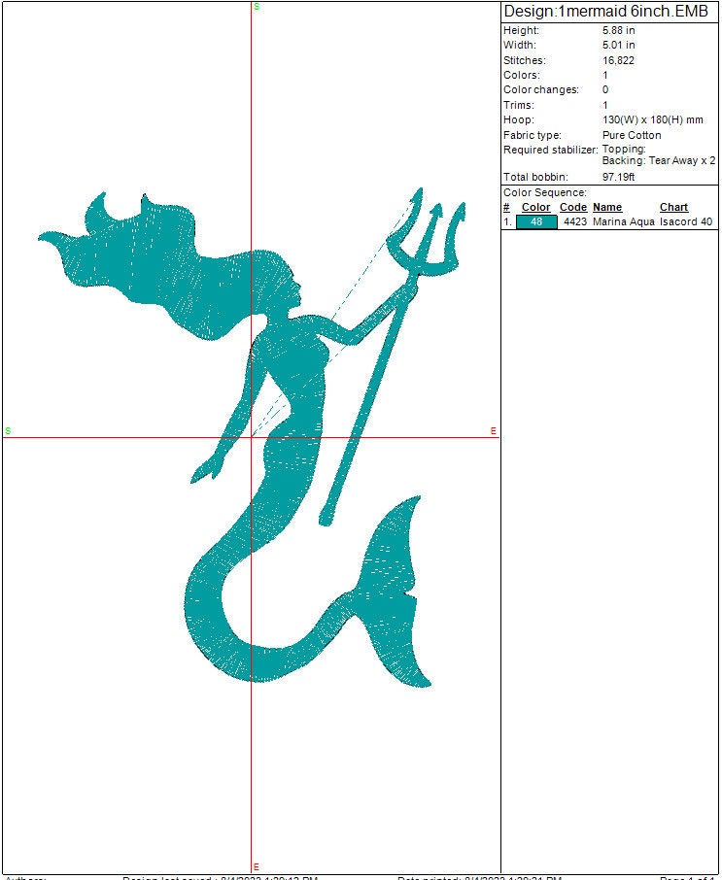The width and height of the screenshot is (722, 880).
Task: Click the hoop size 130(W) x 180(H) mm
Action: (652, 119)
